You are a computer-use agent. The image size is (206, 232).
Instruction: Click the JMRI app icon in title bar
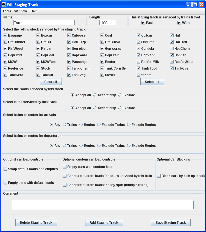point(4,5)
